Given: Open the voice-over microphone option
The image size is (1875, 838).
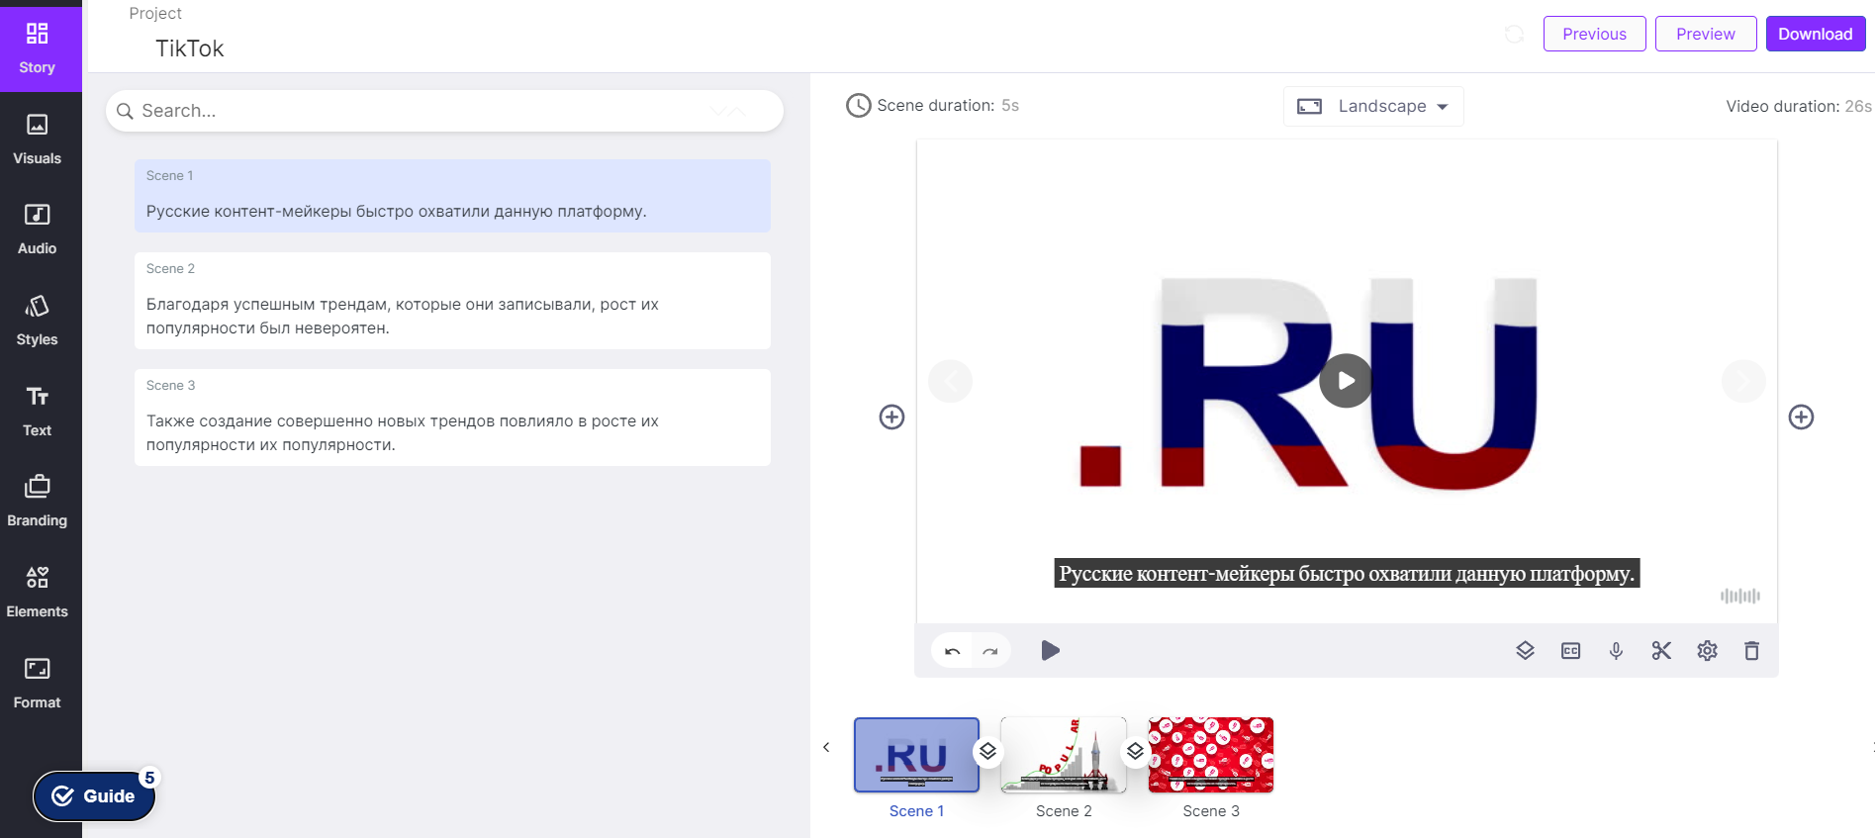Looking at the screenshot, I should pyautogui.click(x=1616, y=650).
